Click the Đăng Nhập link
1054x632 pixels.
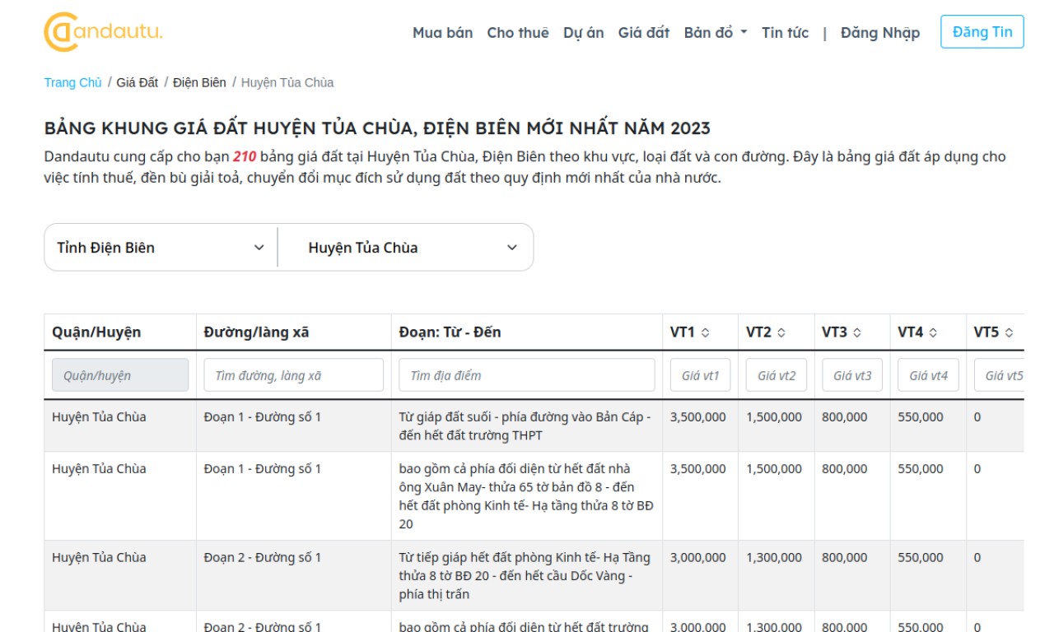click(879, 33)
